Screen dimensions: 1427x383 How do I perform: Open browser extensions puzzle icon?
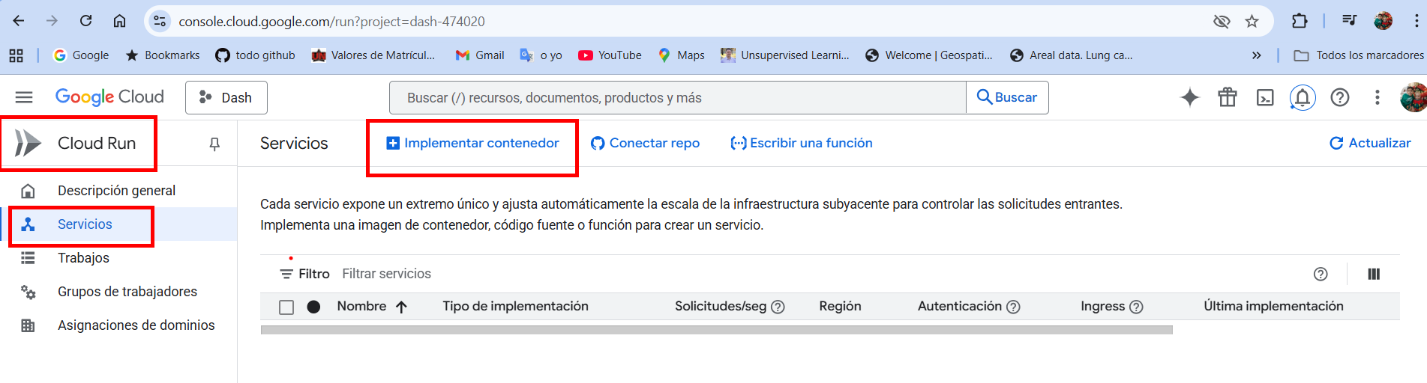click(x=1300, y=21)
